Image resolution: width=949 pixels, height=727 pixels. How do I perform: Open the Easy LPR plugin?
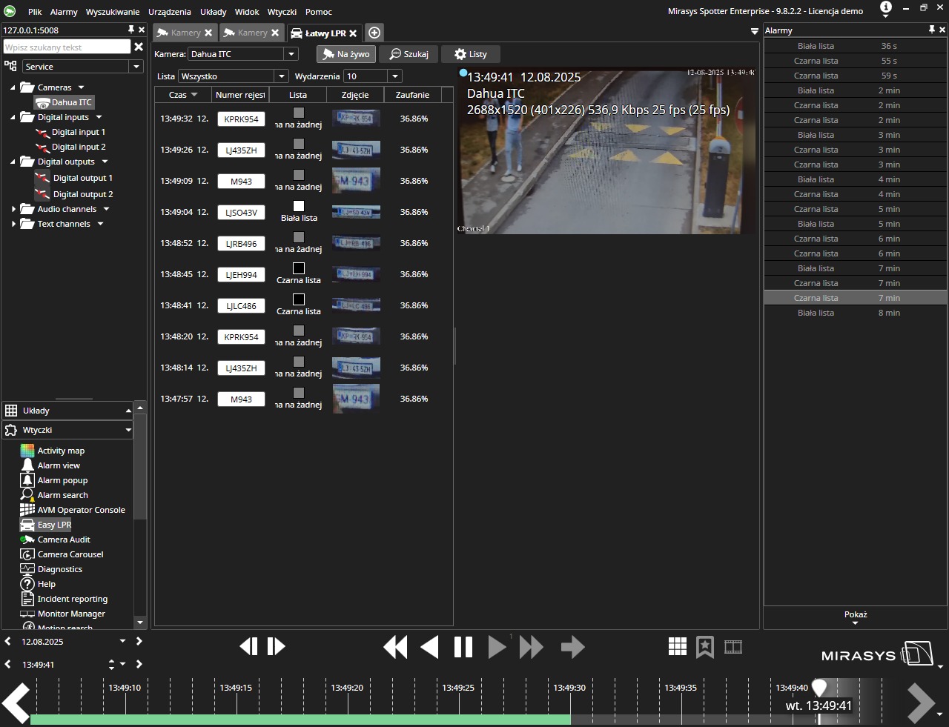pyautogui.click(x=54, y=525)
